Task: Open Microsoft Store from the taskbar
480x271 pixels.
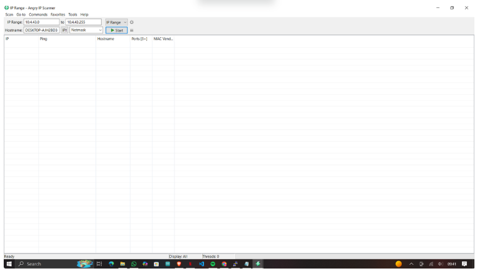Action: coord(156,264)
